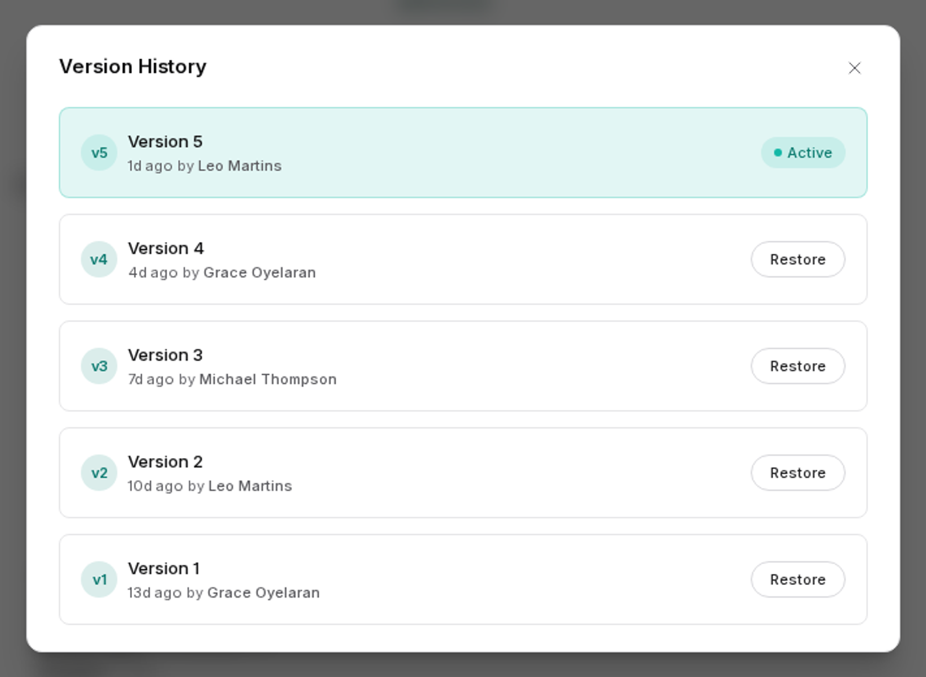Click '10d ago by Leo Martins' text

(x=210, y=486)
